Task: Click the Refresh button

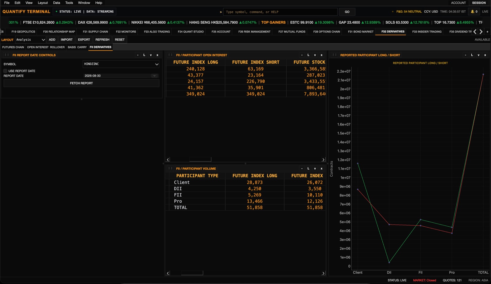Action: (102, 40)
